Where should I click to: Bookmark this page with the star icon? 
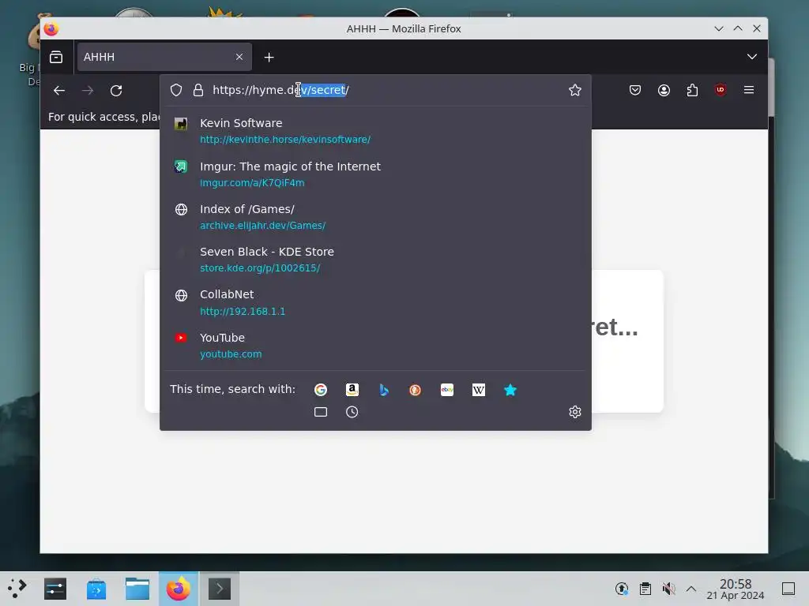coord(575,90)
